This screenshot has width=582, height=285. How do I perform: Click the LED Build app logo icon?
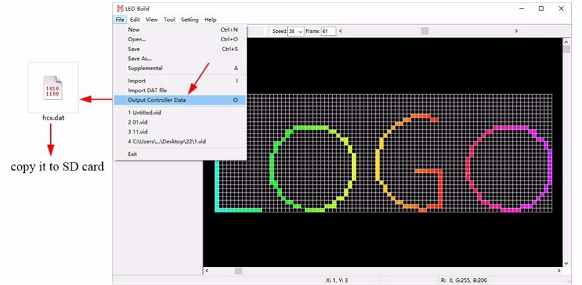120,8
